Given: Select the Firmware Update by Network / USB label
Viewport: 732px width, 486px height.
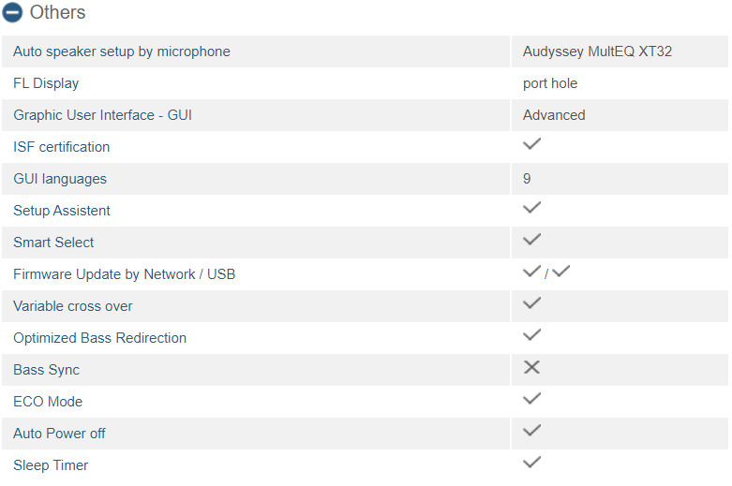Looking at the screenshot, I should [124, 274].
